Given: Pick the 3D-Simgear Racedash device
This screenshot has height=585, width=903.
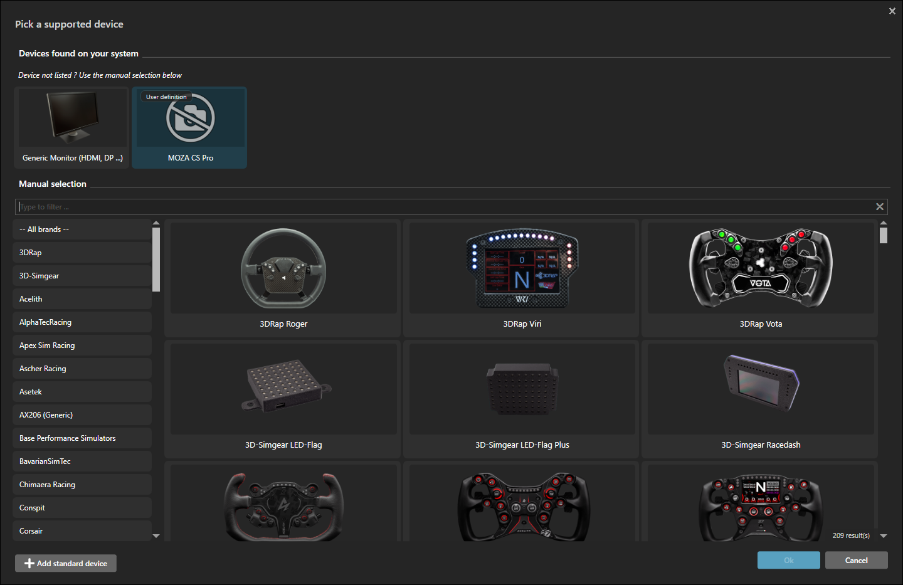Looking at the screenshot, I should point(759,399).
